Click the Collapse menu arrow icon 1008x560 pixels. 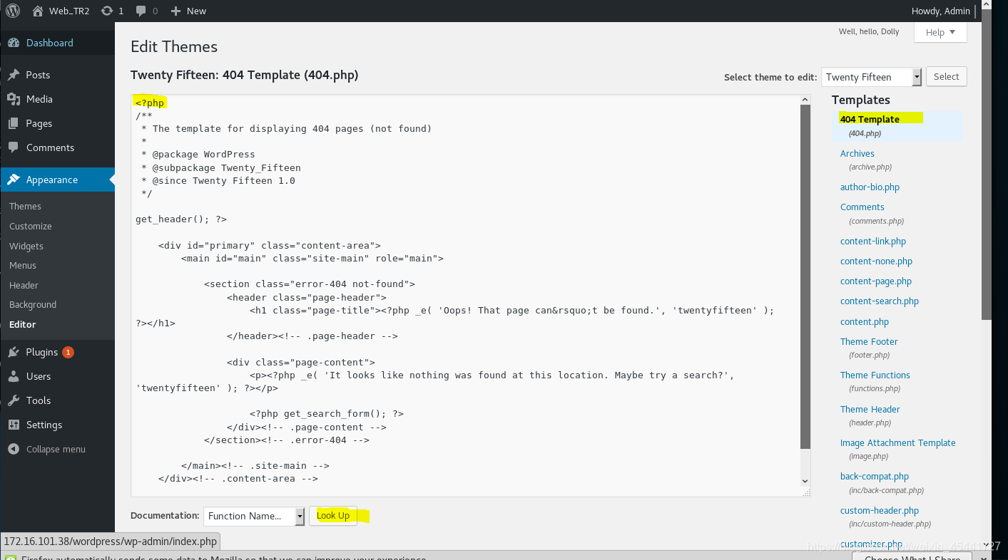click(x=14, y=449)
